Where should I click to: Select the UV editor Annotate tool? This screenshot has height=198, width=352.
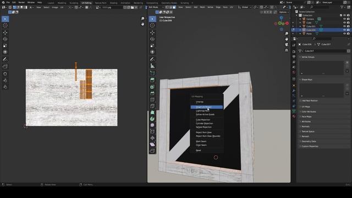point(5,59)
